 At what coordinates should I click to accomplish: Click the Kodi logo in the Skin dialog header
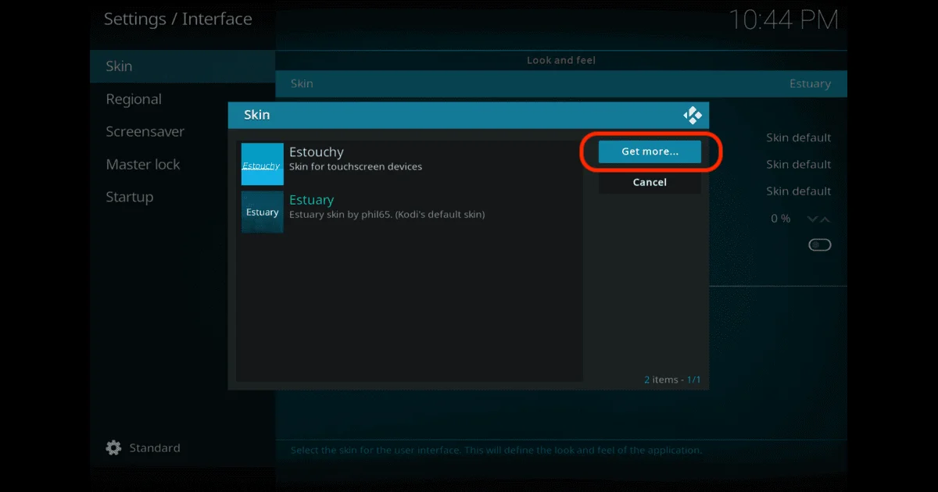coord(693,115)
